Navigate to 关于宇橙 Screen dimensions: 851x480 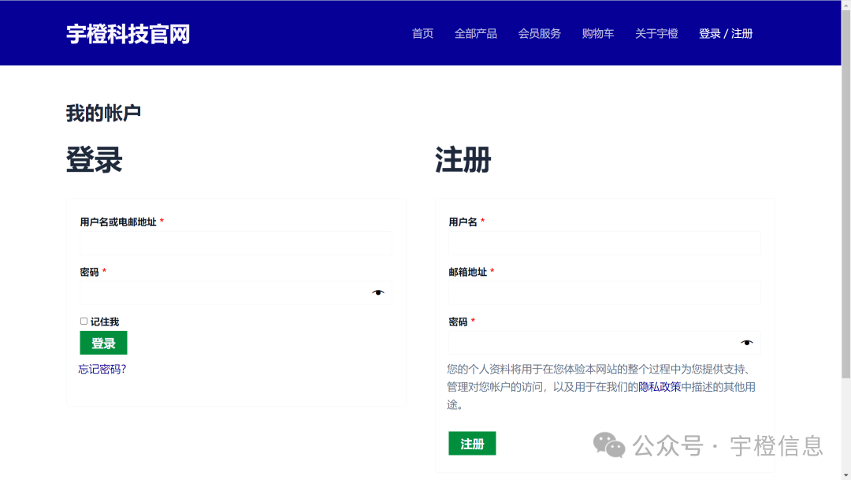[x=656, y=33]
